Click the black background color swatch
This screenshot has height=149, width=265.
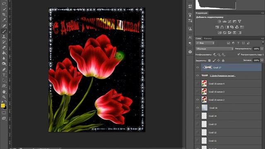point(5,108)
